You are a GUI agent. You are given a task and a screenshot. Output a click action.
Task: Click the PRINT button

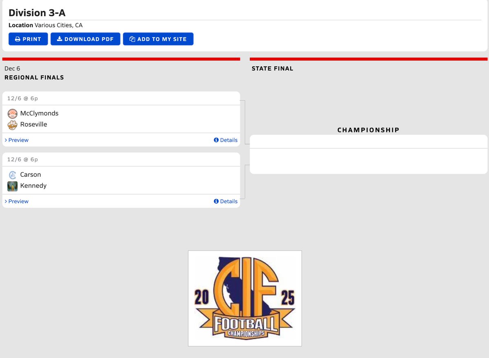28,39
